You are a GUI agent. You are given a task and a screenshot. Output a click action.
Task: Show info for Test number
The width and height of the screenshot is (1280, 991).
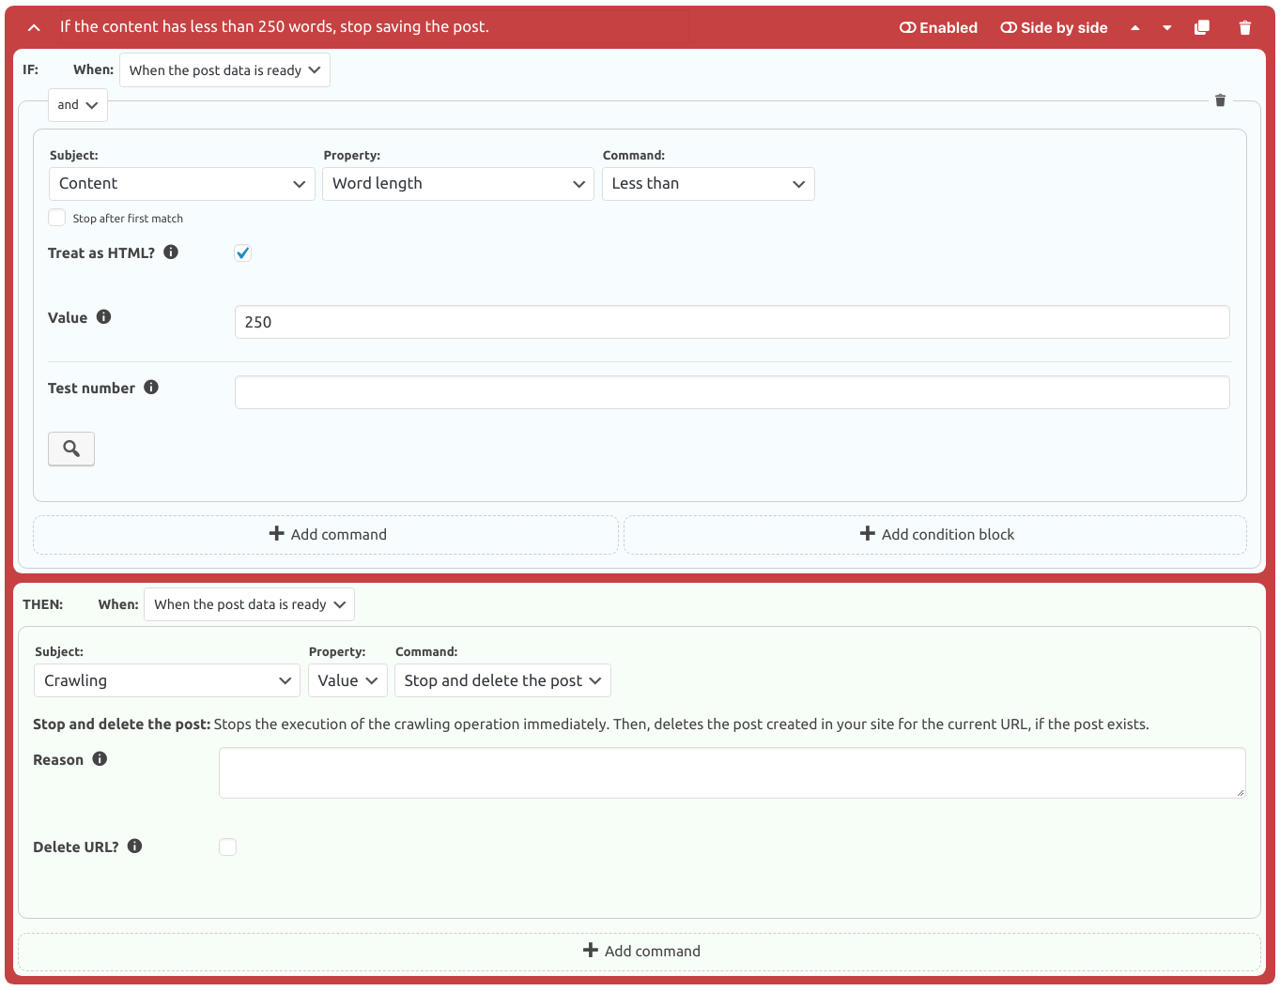(x=151, y=388)
